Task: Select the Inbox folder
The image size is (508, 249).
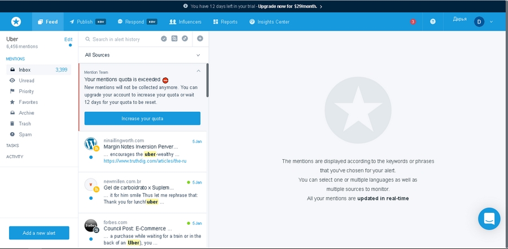Action: pos(38,69)
